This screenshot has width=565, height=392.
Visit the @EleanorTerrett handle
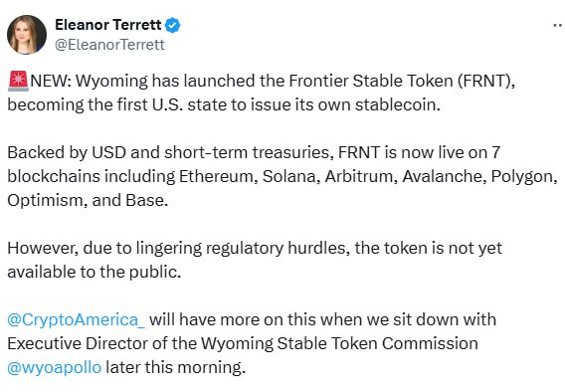pyautogui.click(x=109, y=45)
